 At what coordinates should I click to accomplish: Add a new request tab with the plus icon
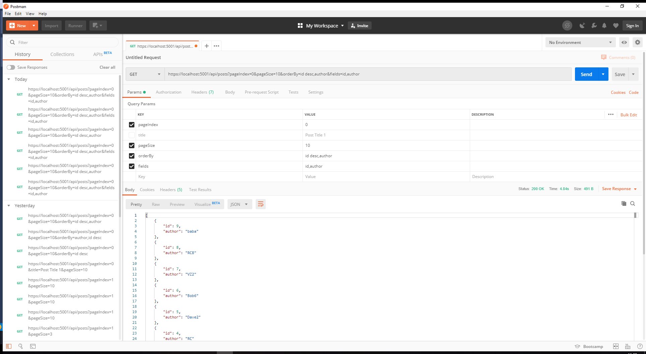coord(207,46)
